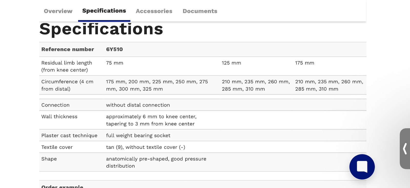
Task: Click the 6Y510 reference number
Action: (115, 49)
